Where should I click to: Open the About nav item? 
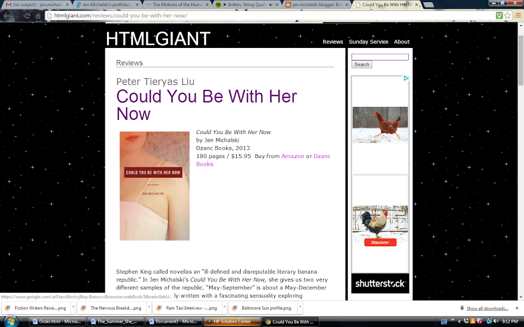tap(401, 42)
